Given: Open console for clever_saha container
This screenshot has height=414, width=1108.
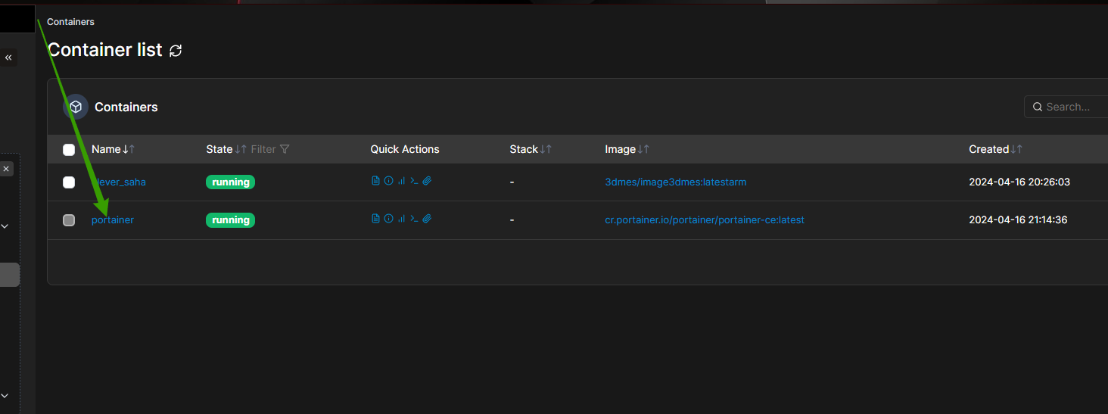Looking at the screenshot, I should click(414, 181).
